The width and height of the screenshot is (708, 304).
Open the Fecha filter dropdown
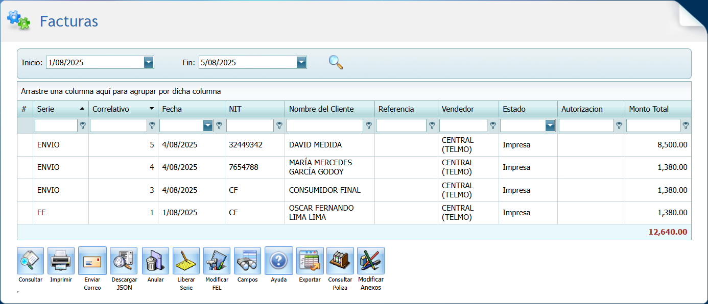point(208,125)
